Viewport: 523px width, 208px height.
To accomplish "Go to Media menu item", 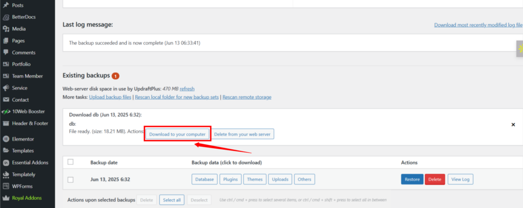I will (x=19, y=29).
